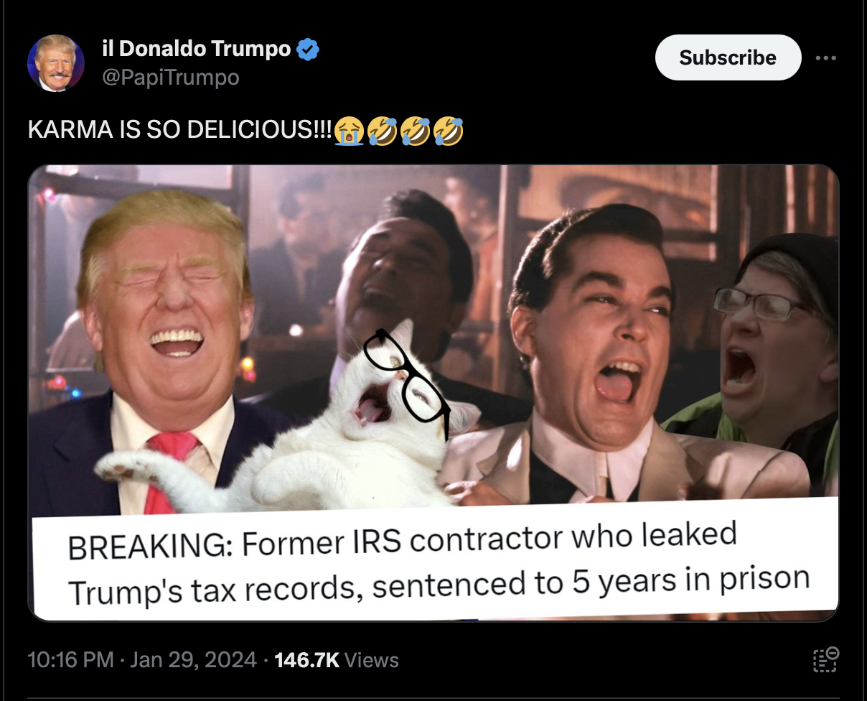This screenshot has height=701, width=867.
Task: Click the 10:16 PM timestamp
Action: tap(70, 659)
